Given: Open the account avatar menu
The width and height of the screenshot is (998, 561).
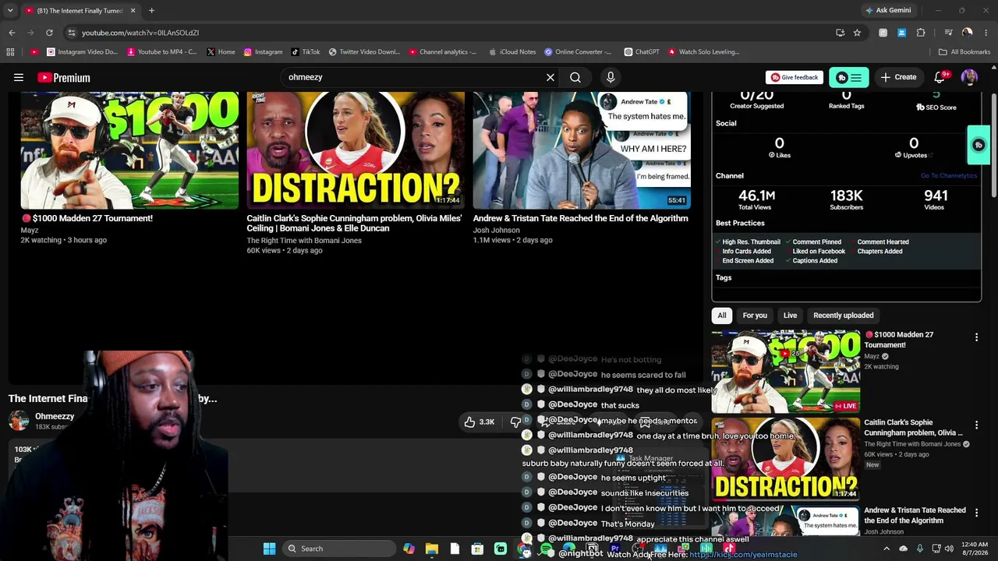Looking at the screenshot, I should 969,77.
